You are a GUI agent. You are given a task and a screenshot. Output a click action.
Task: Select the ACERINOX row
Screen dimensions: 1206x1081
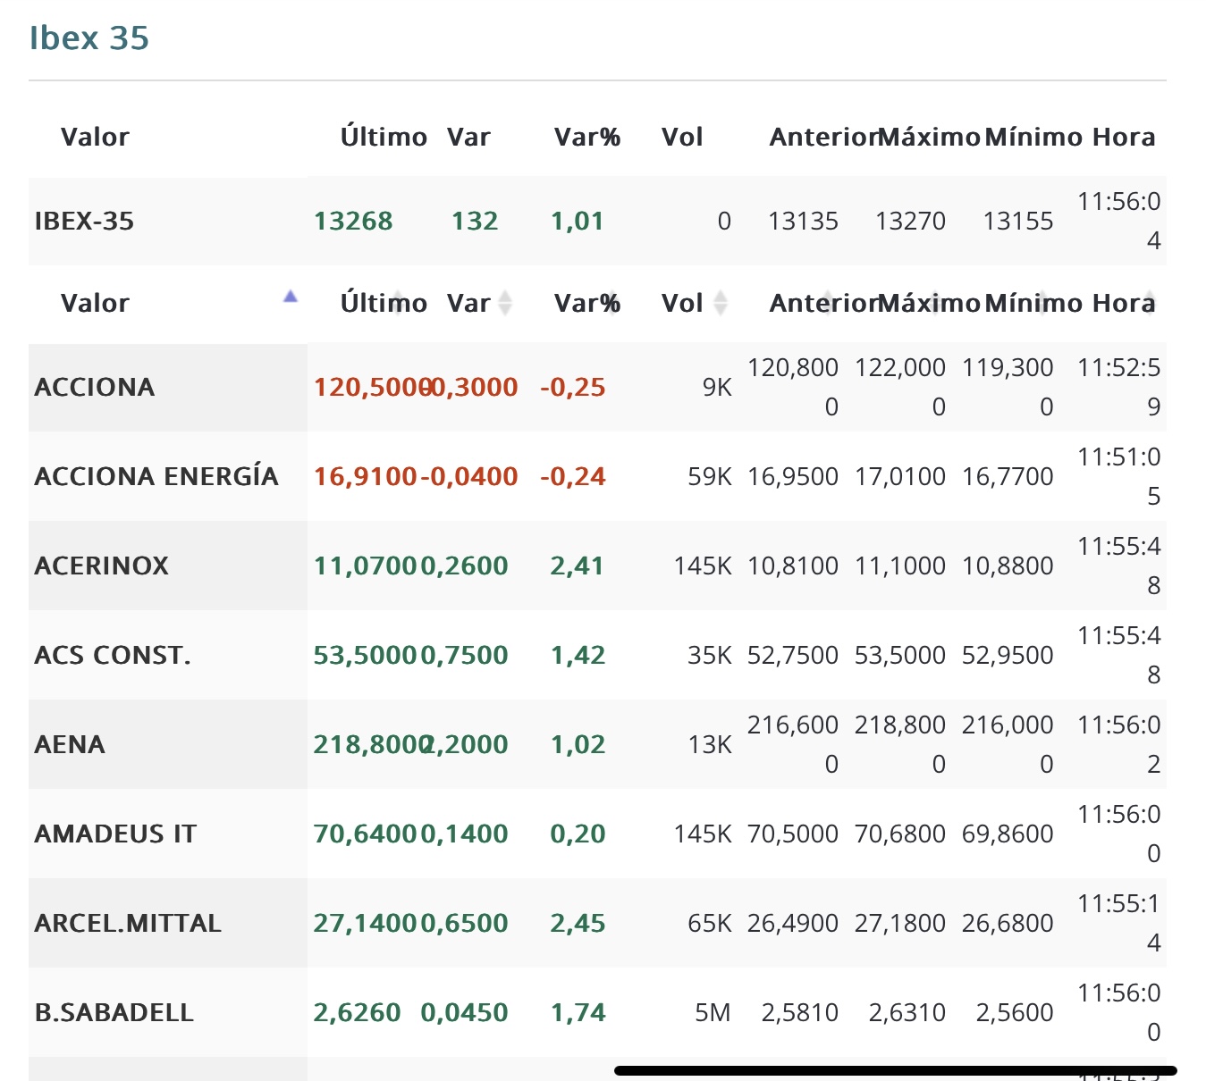pos(597,566)
